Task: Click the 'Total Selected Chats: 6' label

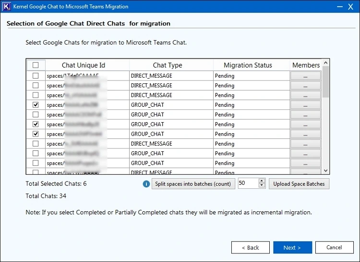Action: pyautogui.click(x=56, y=183)
